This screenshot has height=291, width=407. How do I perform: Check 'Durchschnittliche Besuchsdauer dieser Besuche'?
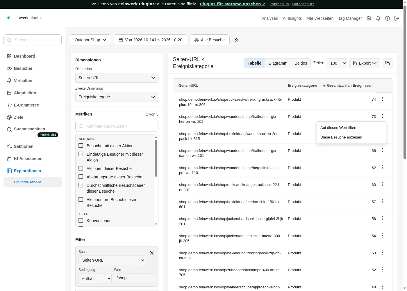[x=81, y=185]
